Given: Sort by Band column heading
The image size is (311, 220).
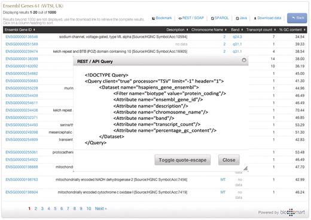Looking at the screenshot, I should (x=237, y=30).
